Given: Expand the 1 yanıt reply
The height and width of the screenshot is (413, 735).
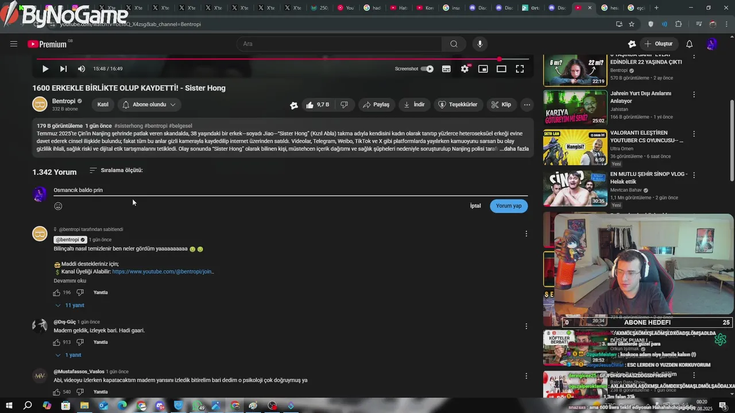Looking at the screenshot, I should [68, 355].
